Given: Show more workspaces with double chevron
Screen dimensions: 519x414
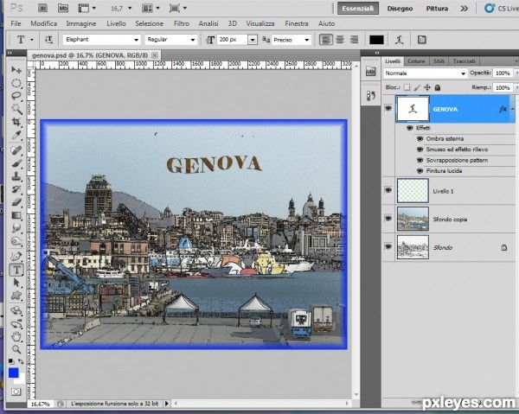Looking at the screenshot, I should click(464, 9).
